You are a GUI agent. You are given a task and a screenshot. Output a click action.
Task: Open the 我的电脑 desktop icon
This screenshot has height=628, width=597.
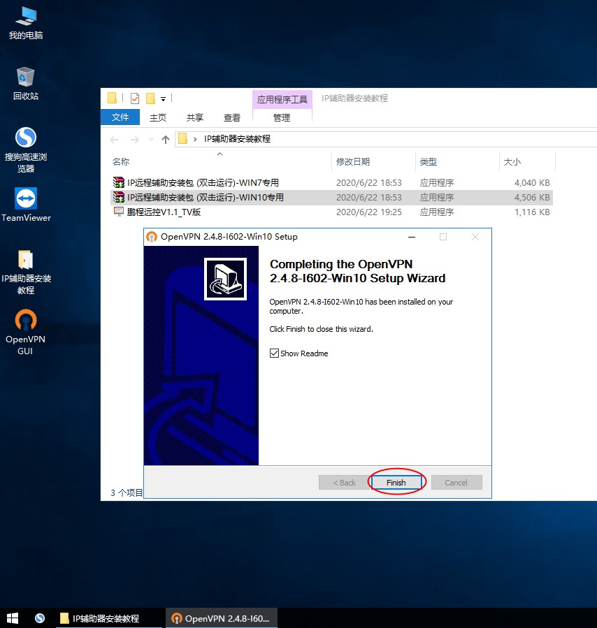[26, 23]
